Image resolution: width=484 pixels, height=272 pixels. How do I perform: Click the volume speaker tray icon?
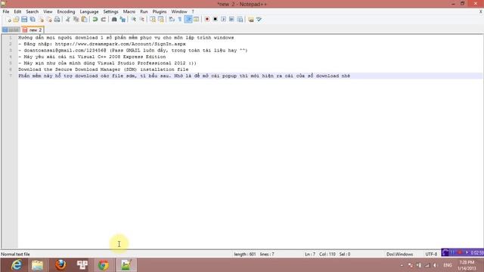pyautogui.click(x=435, y=265)
